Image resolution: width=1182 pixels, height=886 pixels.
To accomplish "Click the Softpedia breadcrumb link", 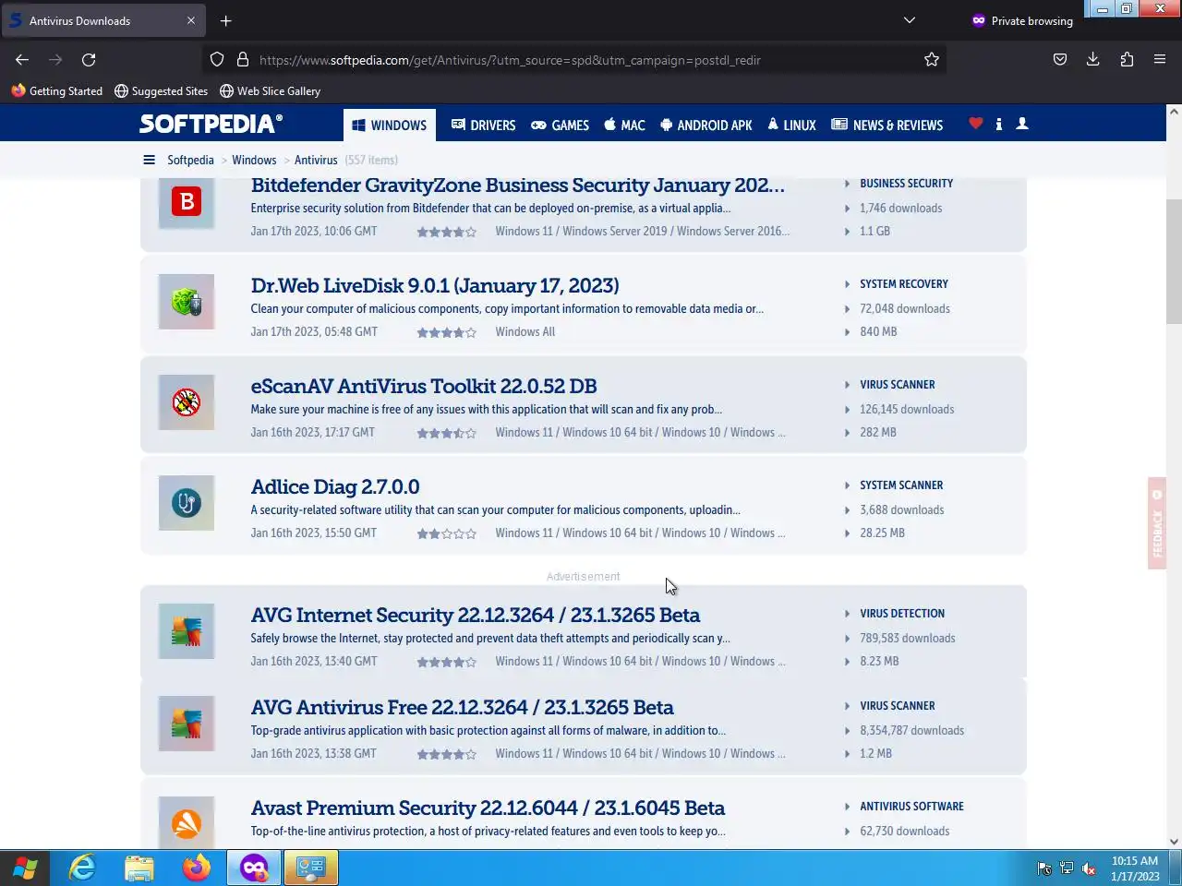I will coord(190,160).
